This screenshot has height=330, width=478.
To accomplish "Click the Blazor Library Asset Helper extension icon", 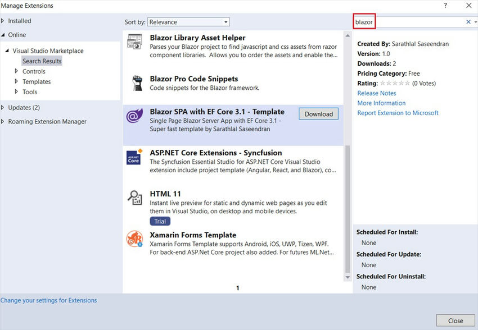I will pyautogui.click(x=135, y=43).
